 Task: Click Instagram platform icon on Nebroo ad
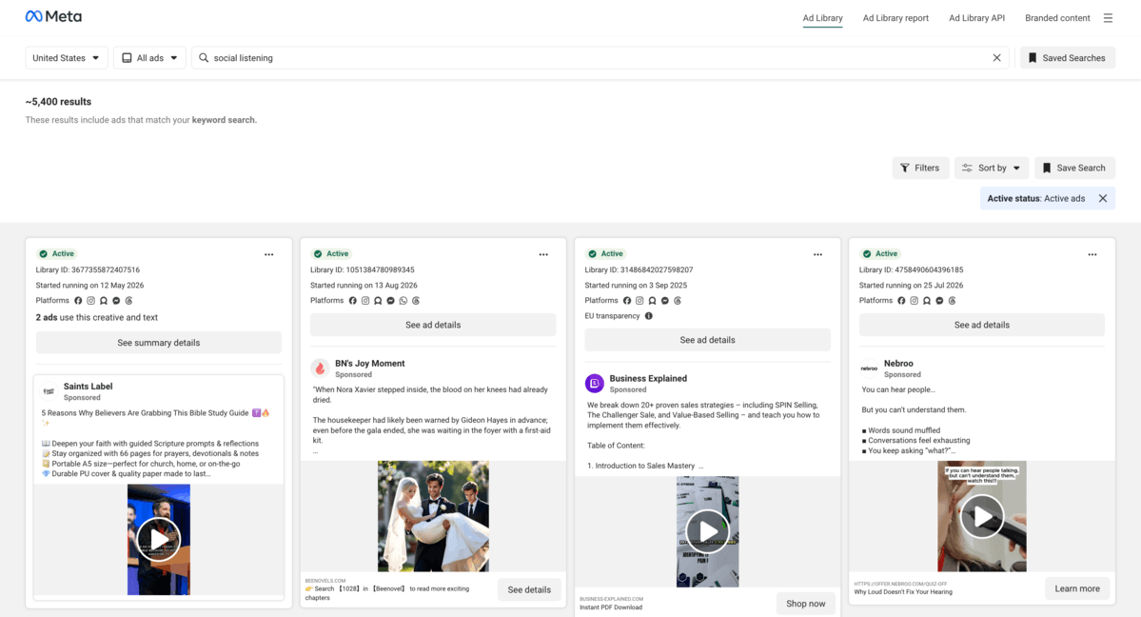pyautogui.click(x=914, y=300)
